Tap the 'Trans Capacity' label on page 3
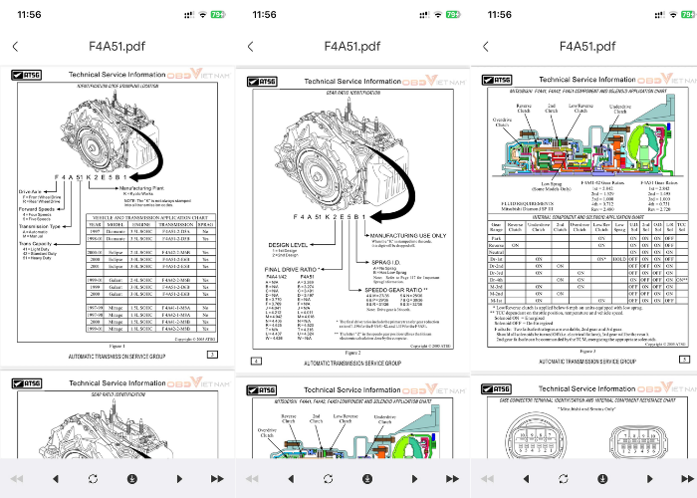 pyautogui.click(x=35, y=244)
